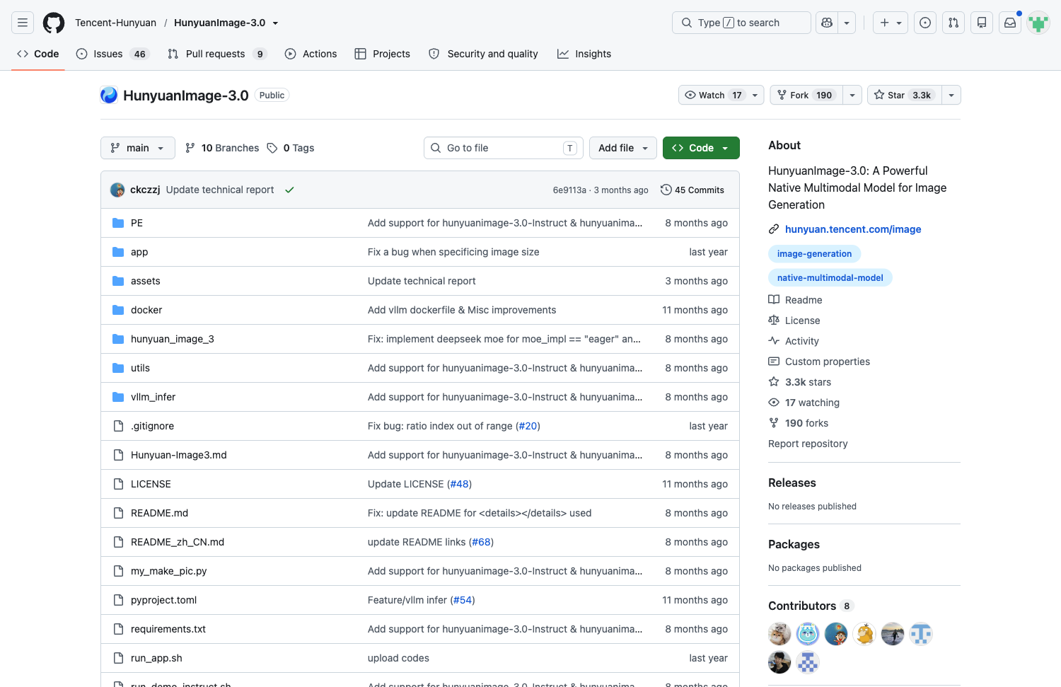The width and height of the screenshot is (1061, 687).
Task: Click the commit status green checkmark
Action: pos(289,190)
